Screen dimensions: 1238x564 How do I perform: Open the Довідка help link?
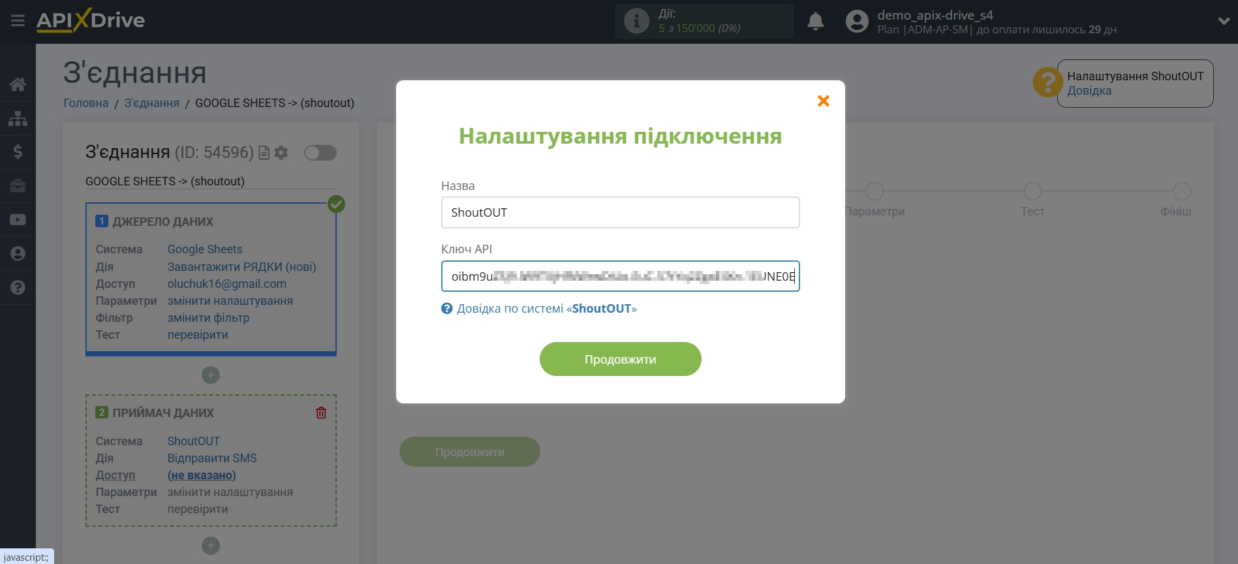pos(1089,91)
